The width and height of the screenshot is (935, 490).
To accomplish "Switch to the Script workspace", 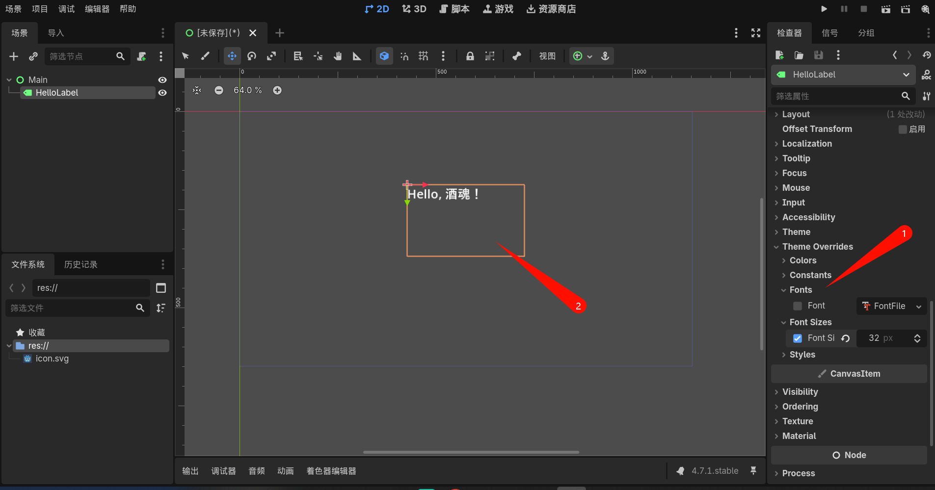I will coord(454,9).
